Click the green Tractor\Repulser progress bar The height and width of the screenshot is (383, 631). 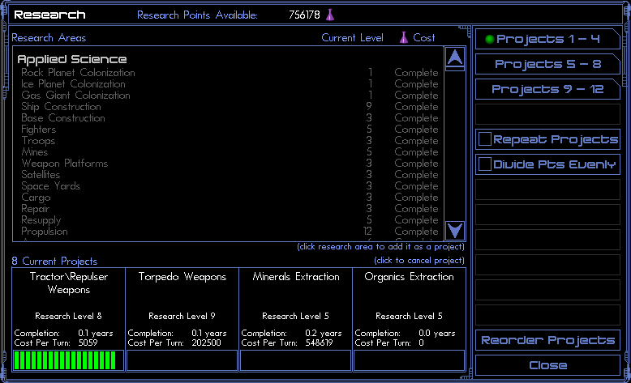coord(68,360)
